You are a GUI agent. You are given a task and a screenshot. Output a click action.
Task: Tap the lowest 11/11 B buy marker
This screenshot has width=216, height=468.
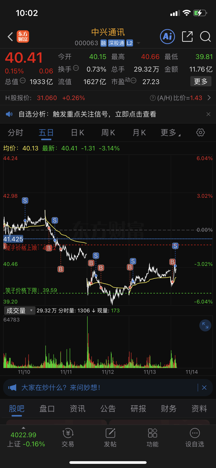(61, 269)
